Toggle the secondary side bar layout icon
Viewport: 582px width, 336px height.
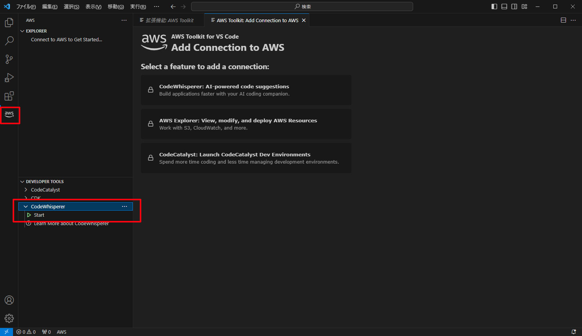coord(514,6)
